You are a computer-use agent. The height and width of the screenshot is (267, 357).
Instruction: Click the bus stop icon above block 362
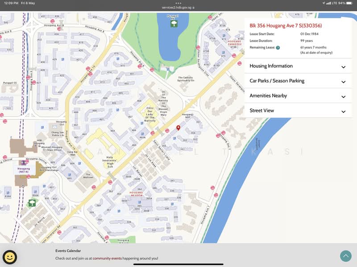pos(110,182)
